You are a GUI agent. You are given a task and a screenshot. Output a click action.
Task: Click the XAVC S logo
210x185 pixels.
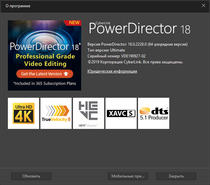tap(121, 113)
